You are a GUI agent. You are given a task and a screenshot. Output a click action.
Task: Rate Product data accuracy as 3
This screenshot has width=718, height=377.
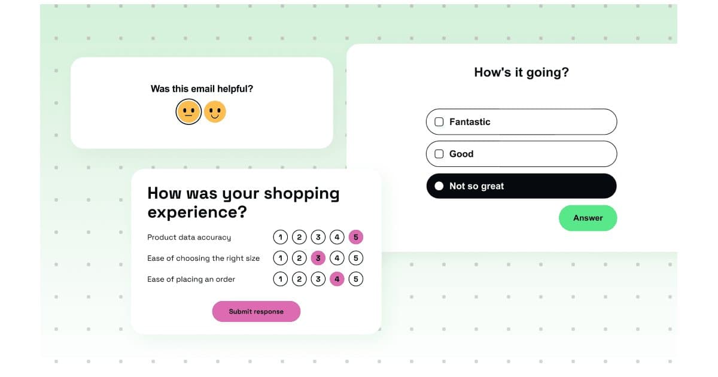pyautogui.click(x=318, y=238)
